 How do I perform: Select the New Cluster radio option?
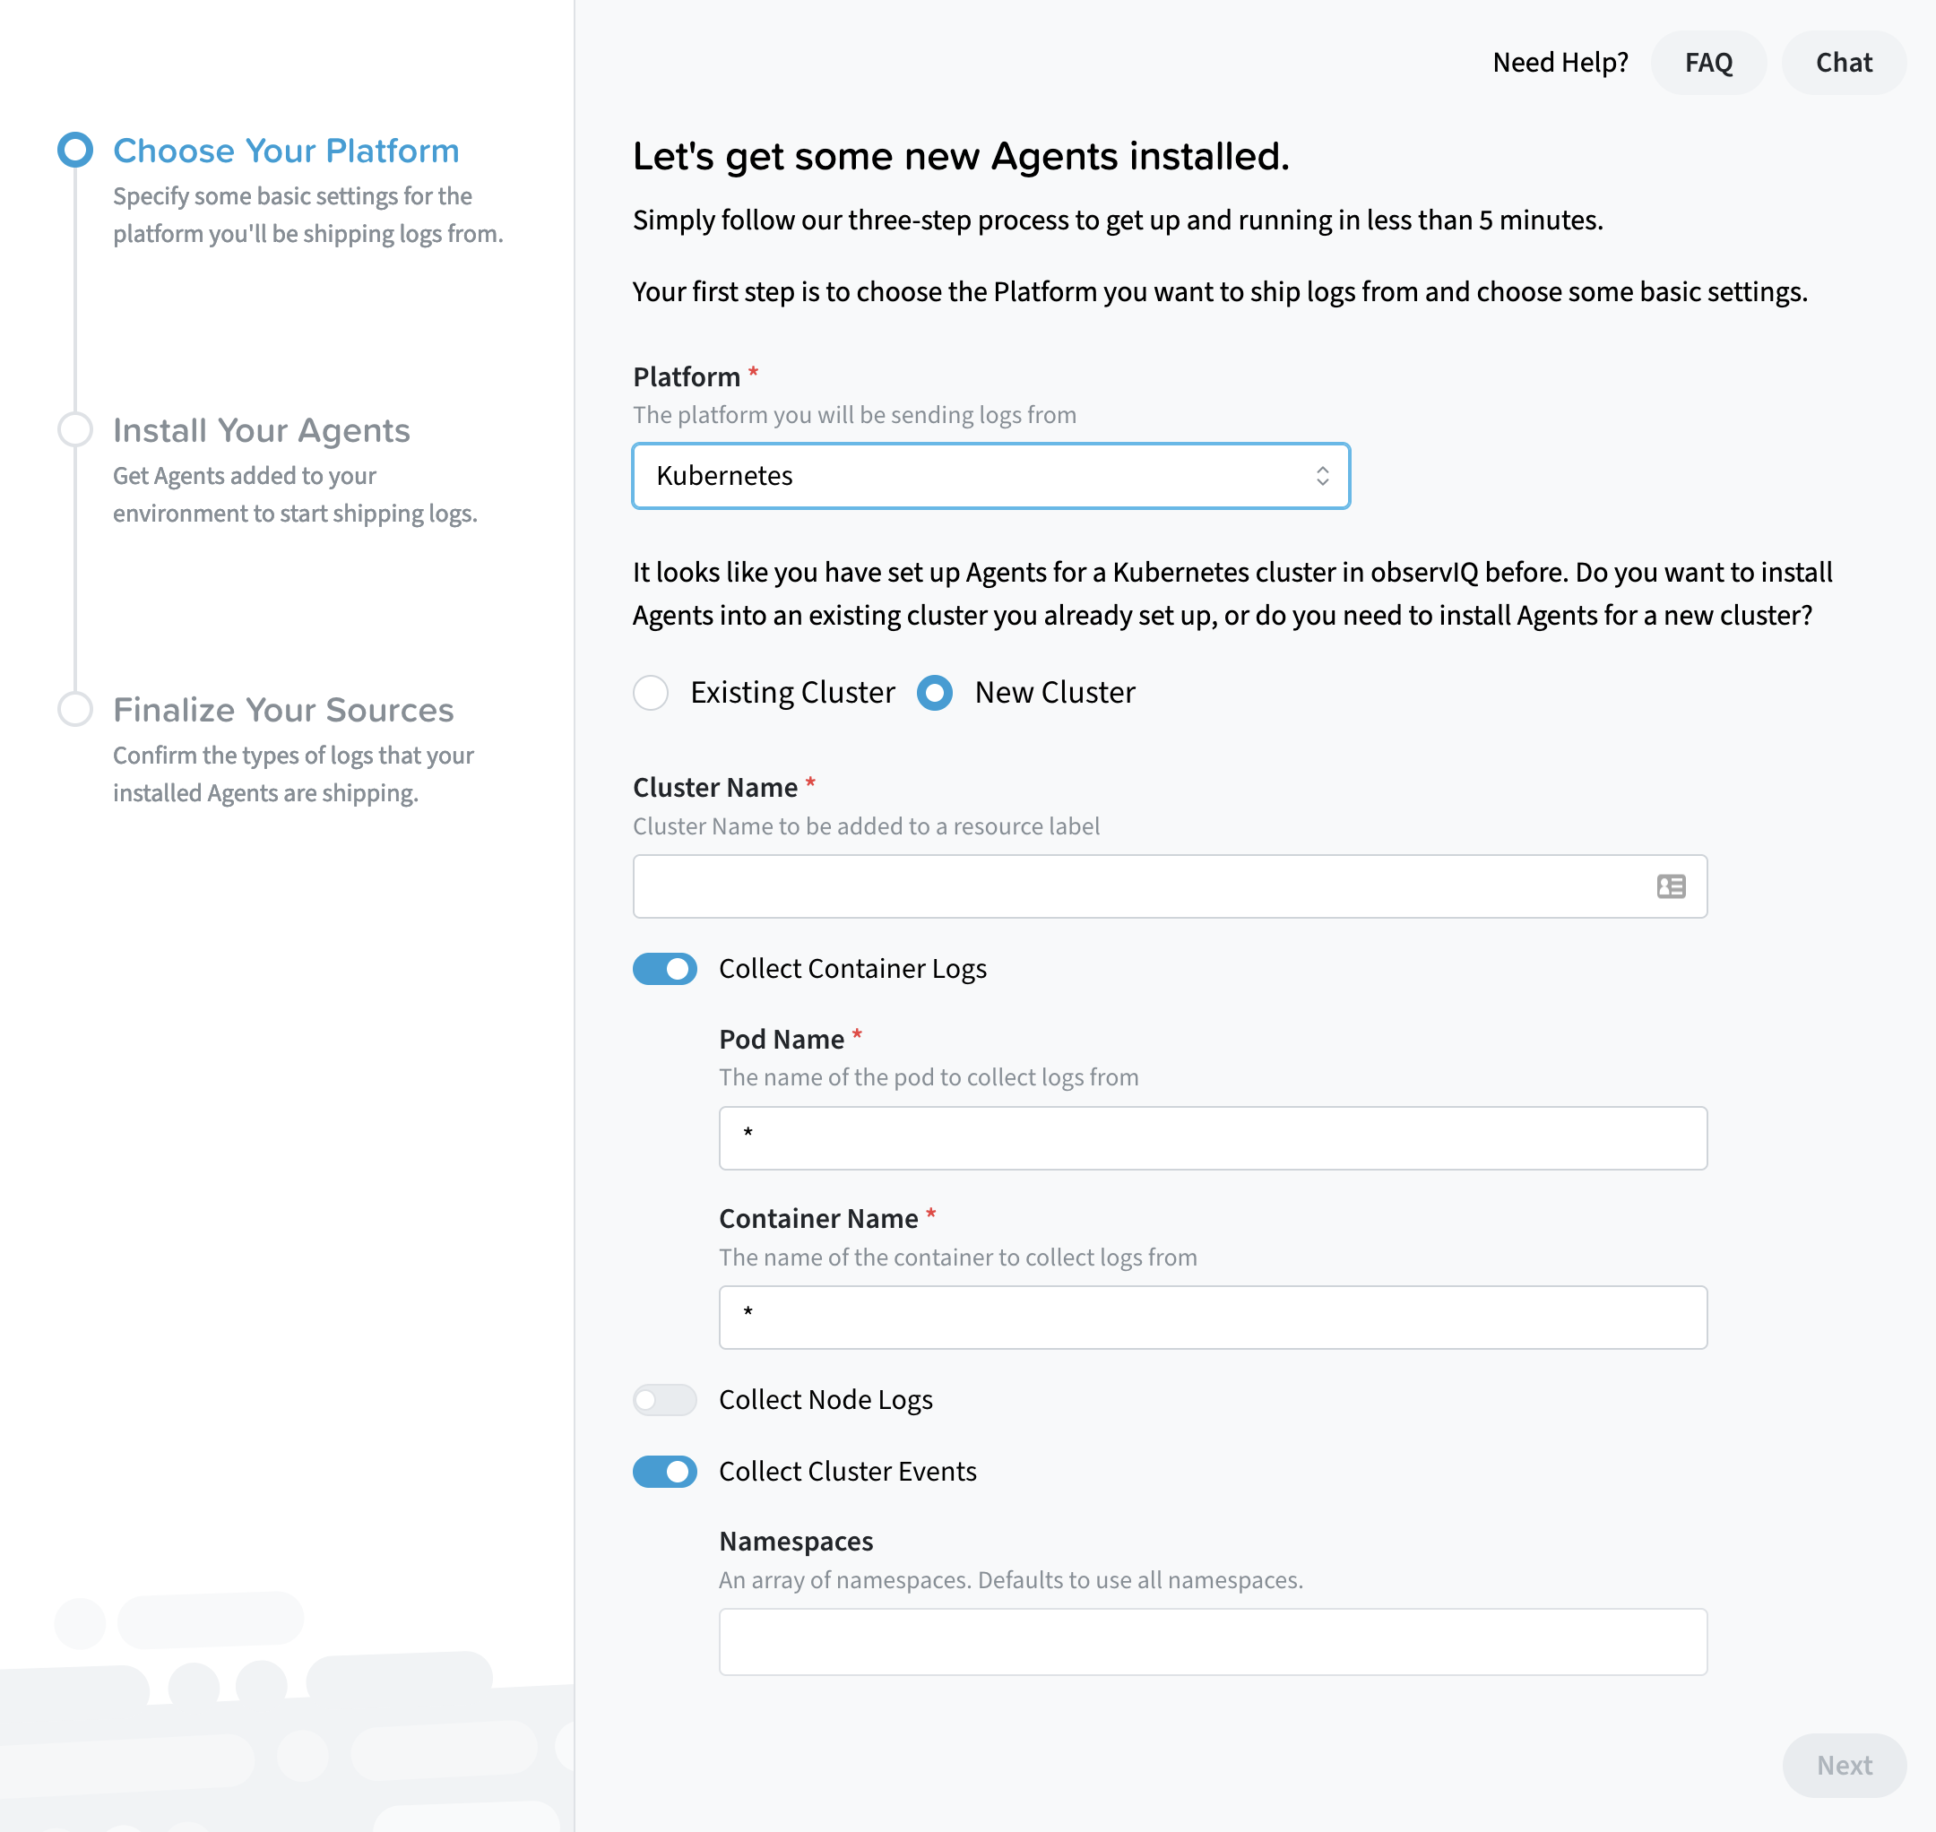(x=935, y=692)
